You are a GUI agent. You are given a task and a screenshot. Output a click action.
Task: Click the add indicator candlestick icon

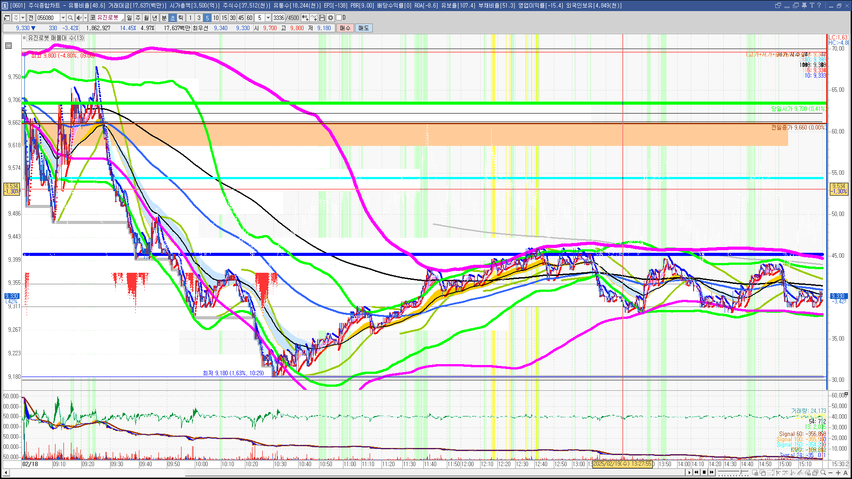tap(305, 18)
